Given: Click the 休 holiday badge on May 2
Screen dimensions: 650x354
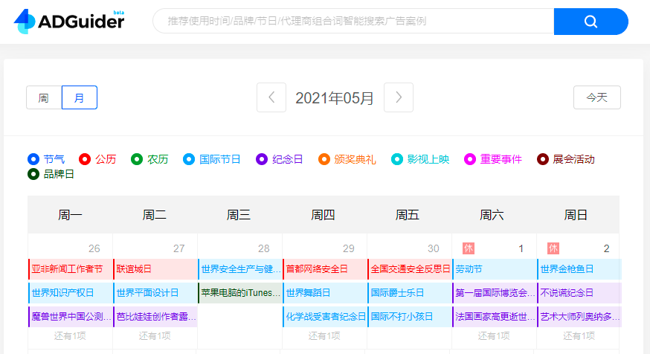Looking at the screenshot, I should (x=553, y=248).
